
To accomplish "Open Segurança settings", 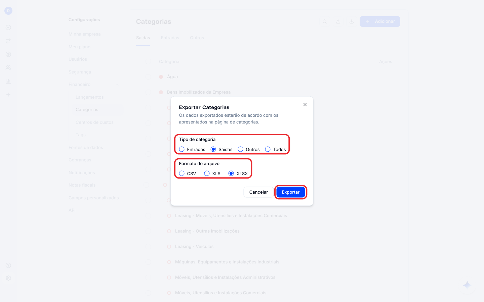I will click(80, 72).
